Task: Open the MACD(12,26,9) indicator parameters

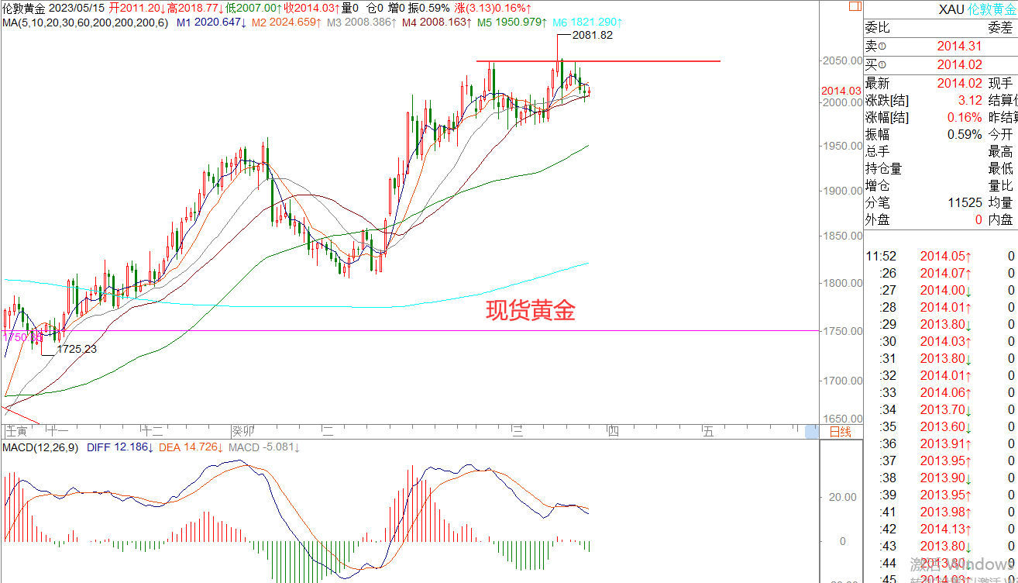Action: tap(40, 447)
